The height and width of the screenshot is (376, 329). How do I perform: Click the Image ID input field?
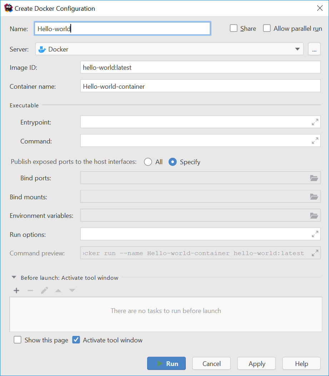point(200,67)
